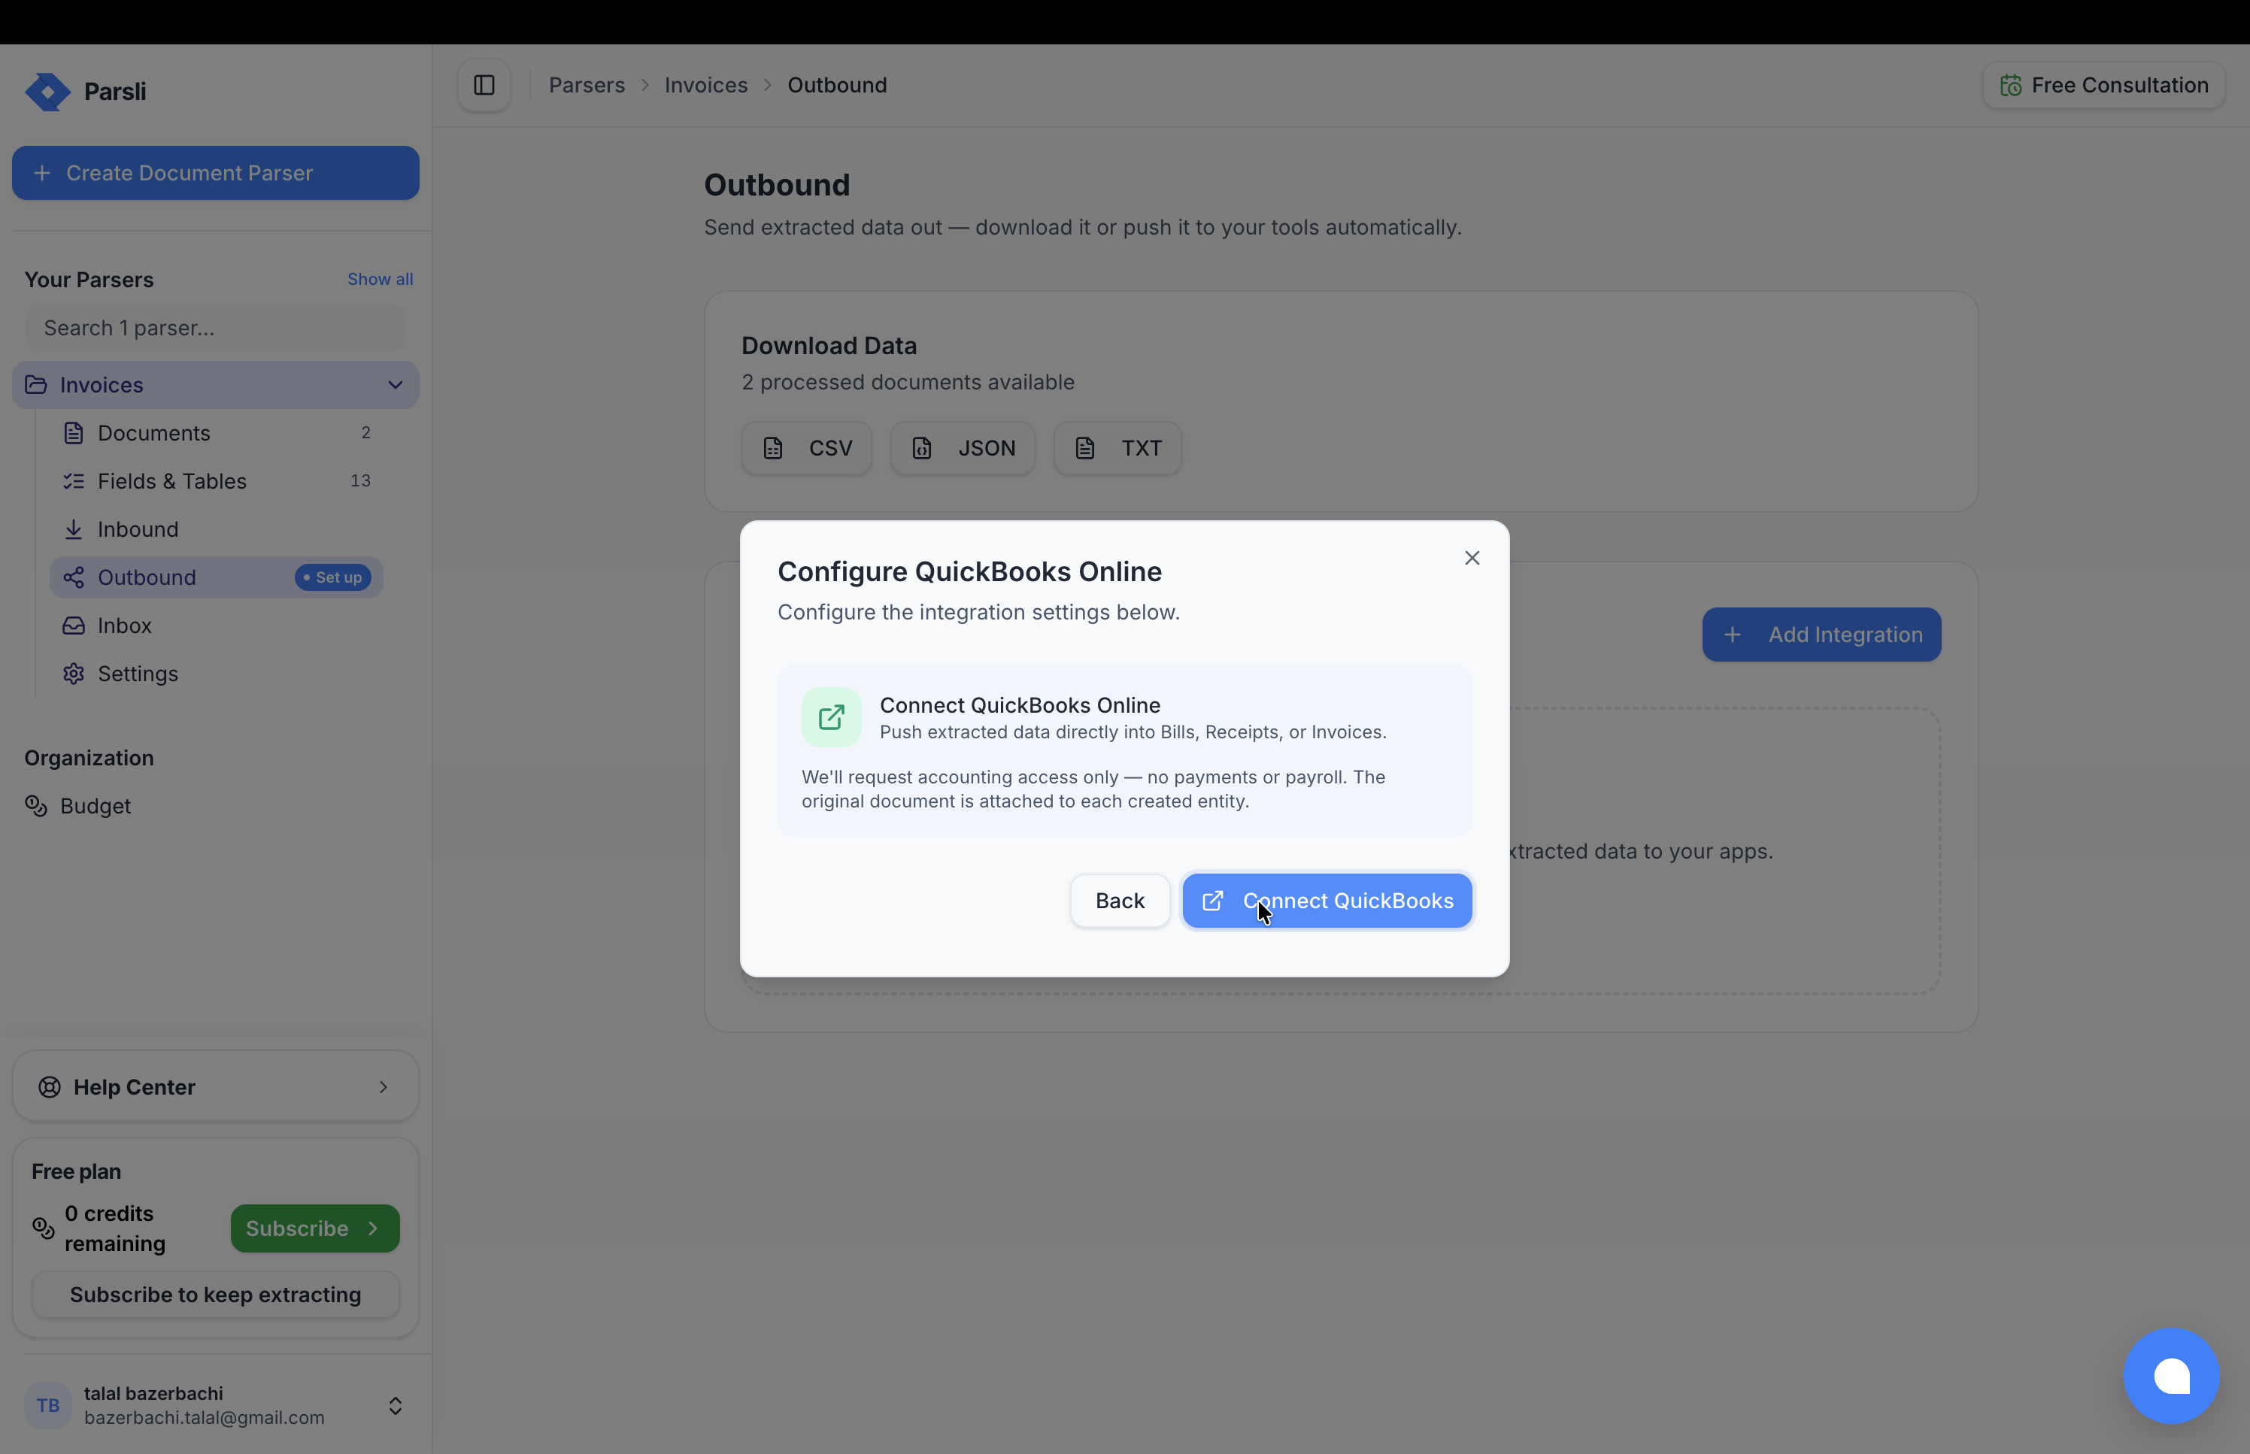The width and height of the screenshot is (2250, 1454).
Task: Download data as CSV
Action: (806, 449)
